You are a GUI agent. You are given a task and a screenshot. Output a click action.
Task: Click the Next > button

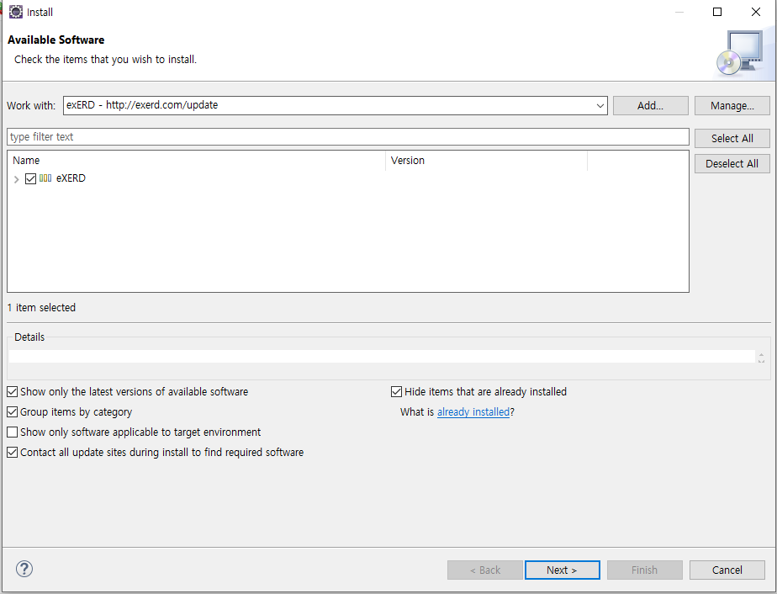click(562, 570)
